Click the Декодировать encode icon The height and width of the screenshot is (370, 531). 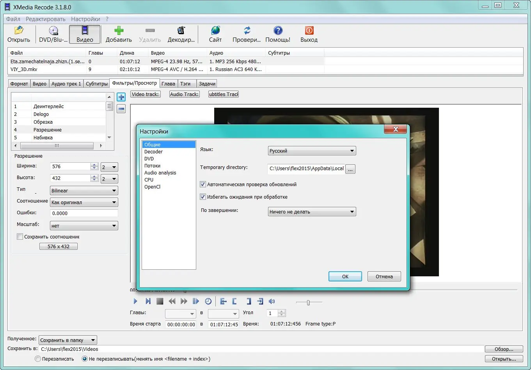tap(181, 30)
